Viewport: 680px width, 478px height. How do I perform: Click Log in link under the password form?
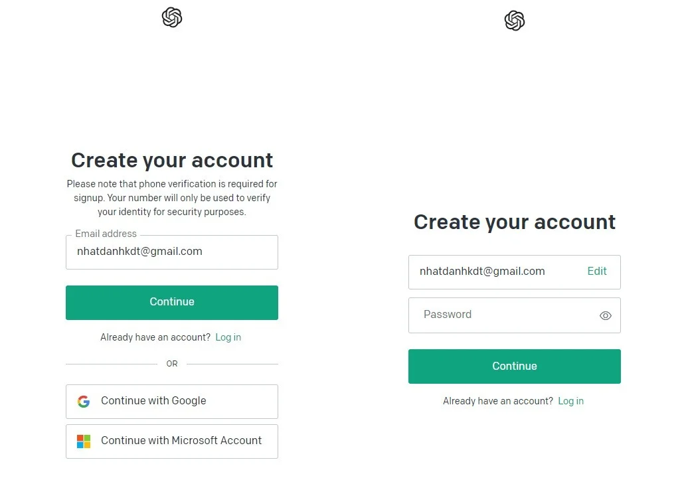(570, 401)
